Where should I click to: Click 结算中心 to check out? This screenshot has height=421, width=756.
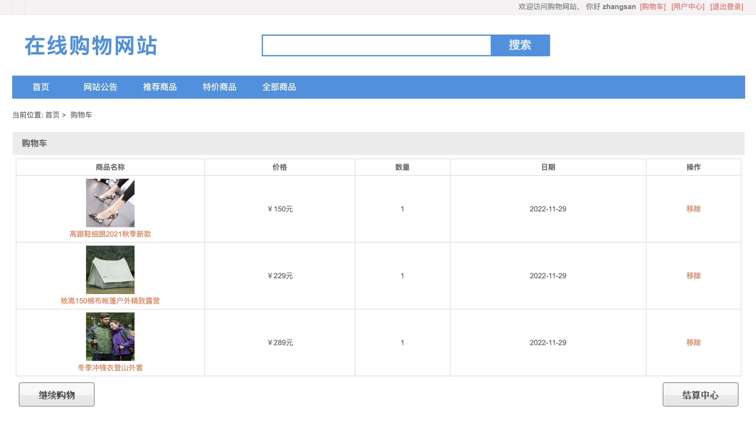(x=700, y=395)
